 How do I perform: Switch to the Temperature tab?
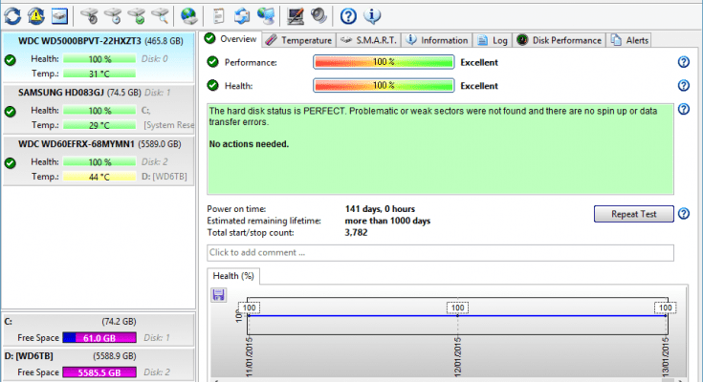point(299,40)
